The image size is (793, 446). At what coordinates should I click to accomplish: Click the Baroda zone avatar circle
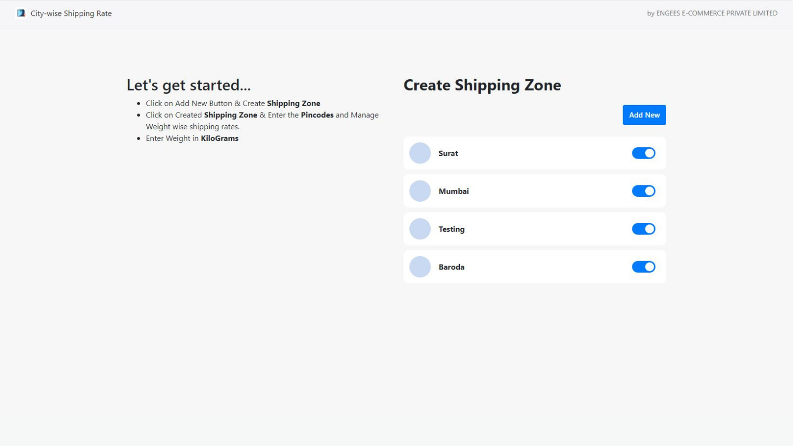420,267
